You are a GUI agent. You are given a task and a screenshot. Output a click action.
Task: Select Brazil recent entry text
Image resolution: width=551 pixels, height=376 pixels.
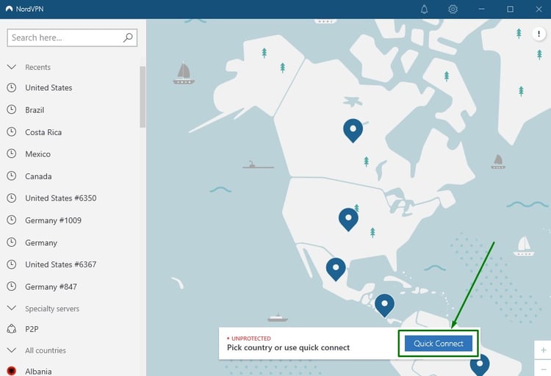[35, 110]
